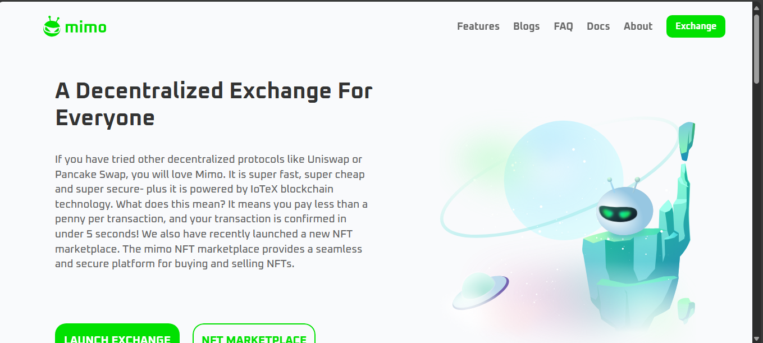Image resolution: width=763 pixels, height=343 pixels.
Task: Open the About nav link
Action: click(x=638, y=26)
